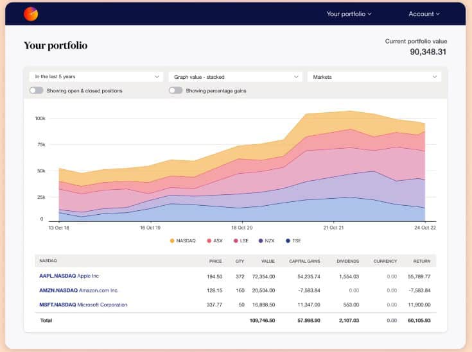Screen dimensions: 472x352
Task: Click Apple return 55,789.77
Action: (x=419, y=276)
